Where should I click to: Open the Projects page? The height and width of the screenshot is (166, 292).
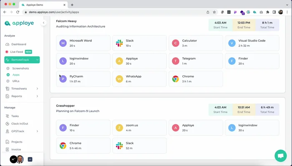pos(17,142)
